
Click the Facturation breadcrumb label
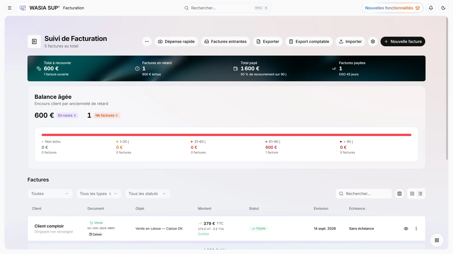74,8
